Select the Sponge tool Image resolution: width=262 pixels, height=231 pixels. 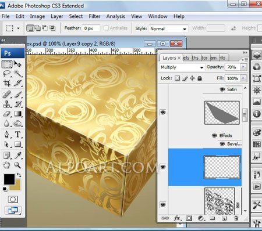tap(17, 124)
